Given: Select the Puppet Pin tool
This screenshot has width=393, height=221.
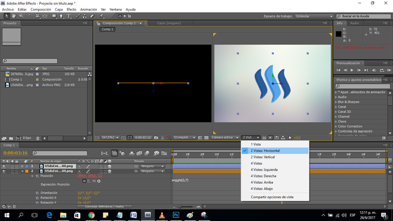Looking at the screenshot, I should coord(101,16).
